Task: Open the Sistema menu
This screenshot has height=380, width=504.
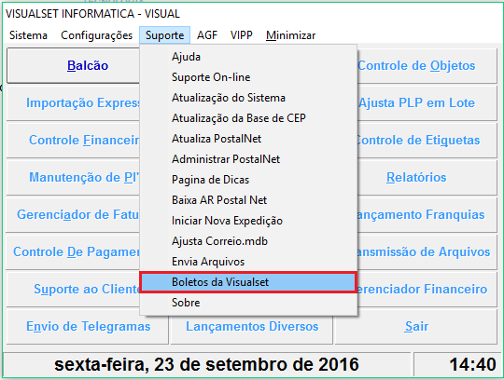Action: click(28, 35)
